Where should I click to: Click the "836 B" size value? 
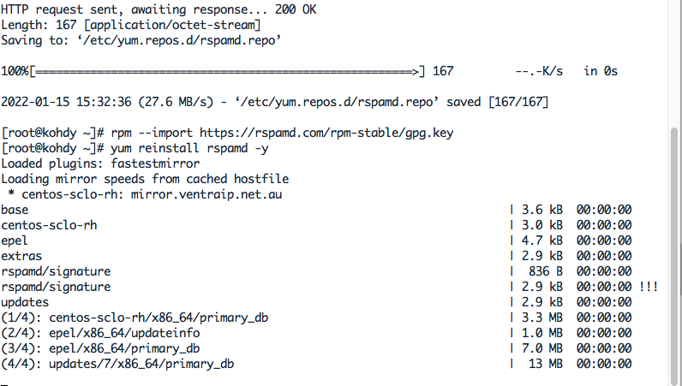pyautogui.click(x=546, y=271)
